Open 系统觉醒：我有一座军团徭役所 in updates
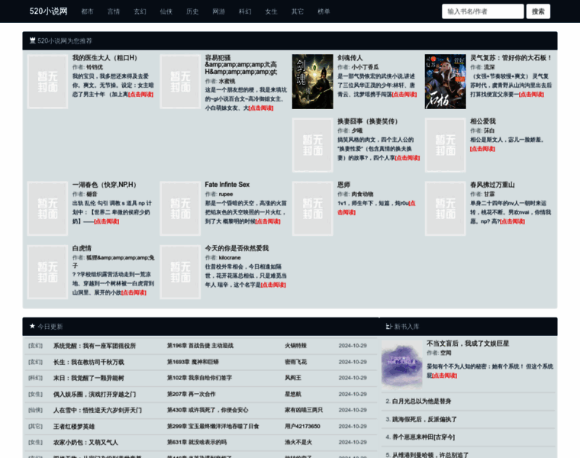The width and height of the screenshot is (580, 458). pos(94,346)
